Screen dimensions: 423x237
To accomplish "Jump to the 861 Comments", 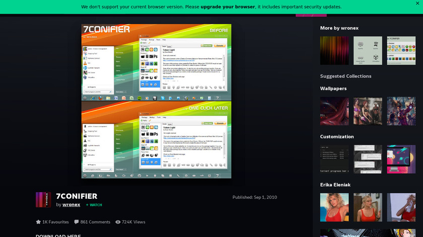I will tap(95, 222).
